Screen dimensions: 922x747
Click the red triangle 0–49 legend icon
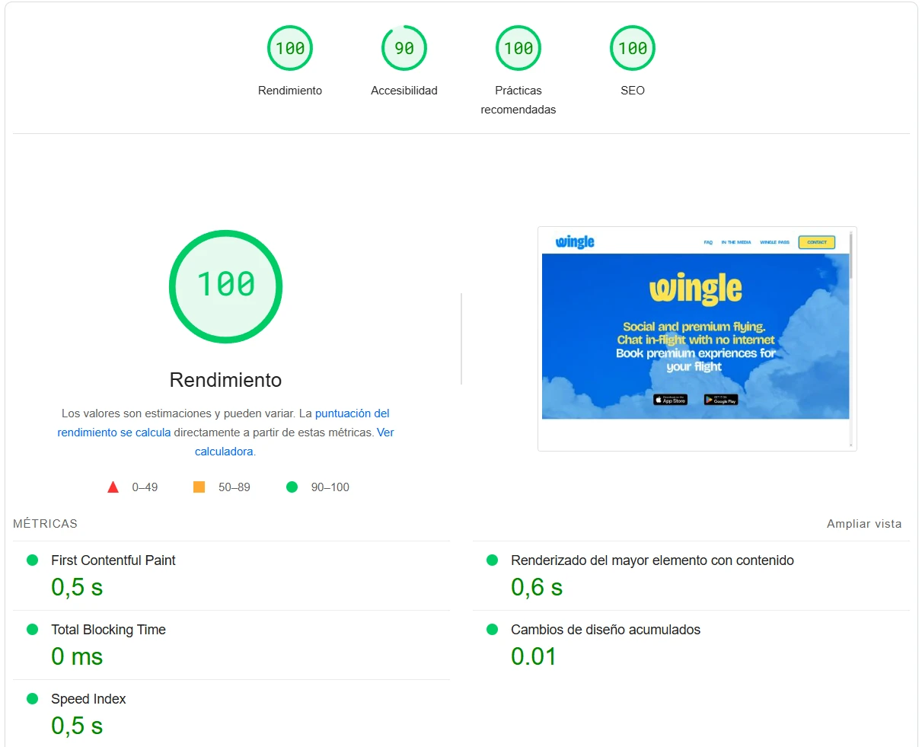[113, 487]
